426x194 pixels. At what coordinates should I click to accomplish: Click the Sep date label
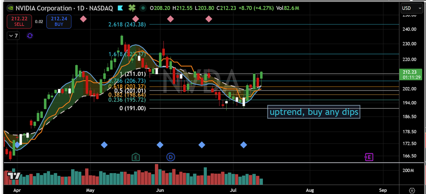(x=383, y=190)
